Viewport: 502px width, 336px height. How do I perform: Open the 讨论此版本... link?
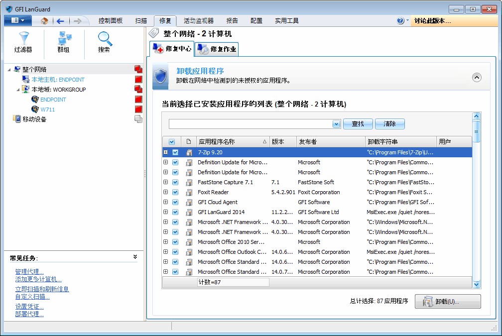432,21
